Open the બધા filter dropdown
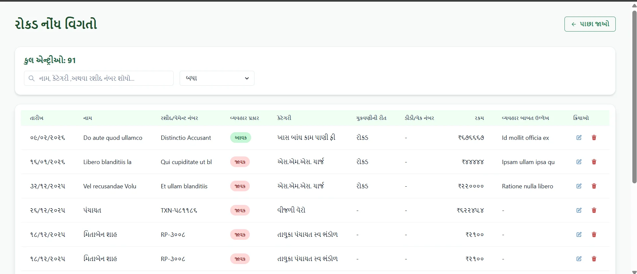This screenshot has width=637, height=274. [217, 78]
